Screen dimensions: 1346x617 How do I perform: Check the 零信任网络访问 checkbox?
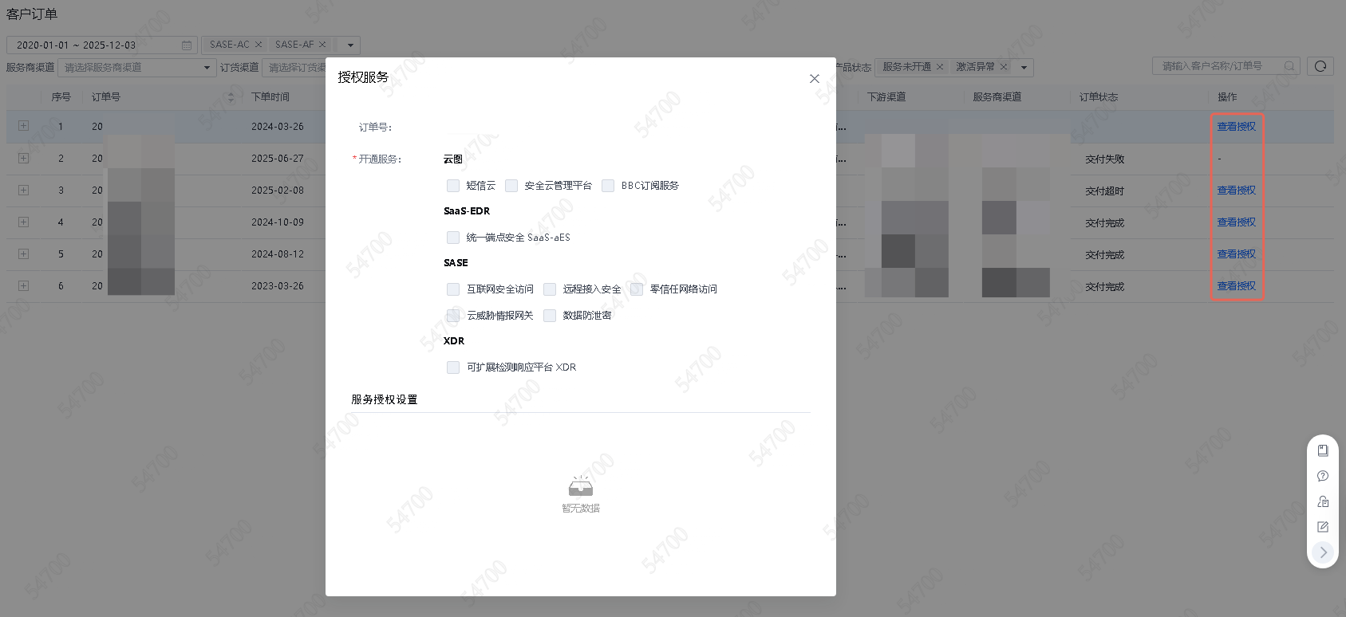(637, 289)
